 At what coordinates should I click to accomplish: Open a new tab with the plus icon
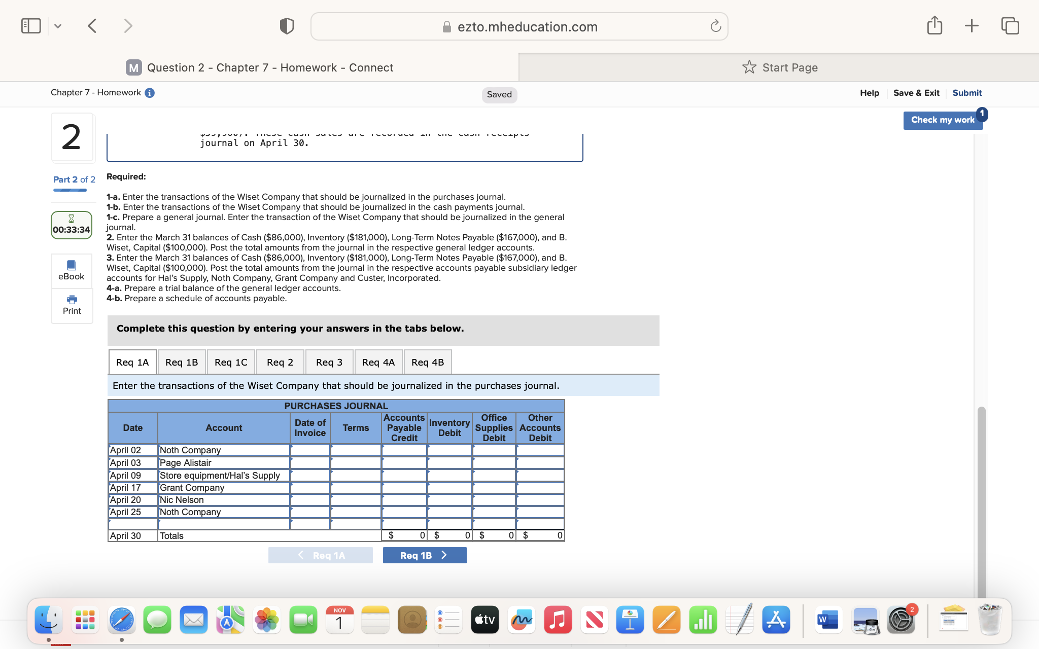[971, 25]
